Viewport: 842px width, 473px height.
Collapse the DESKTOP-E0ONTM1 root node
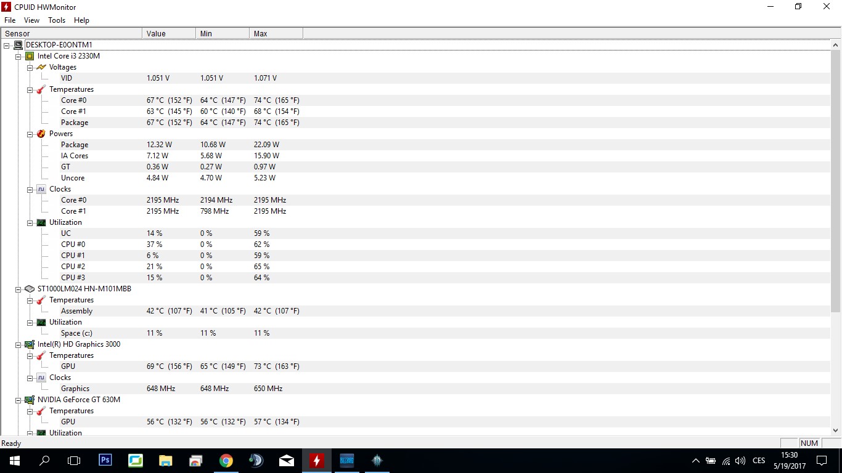click(6, 45)
